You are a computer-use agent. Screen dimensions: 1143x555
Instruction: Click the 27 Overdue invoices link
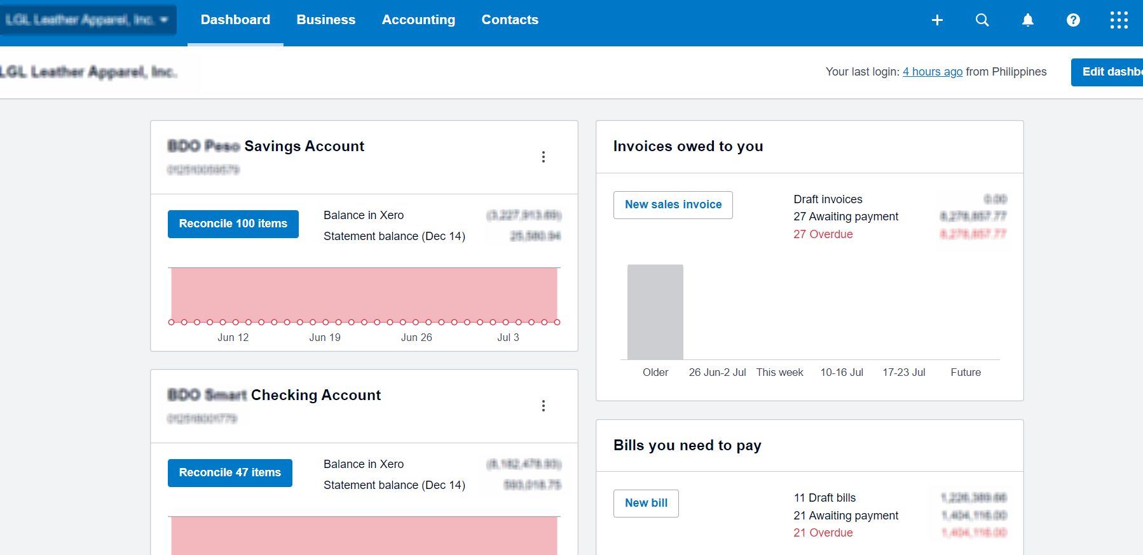click(x=823, y=234)
